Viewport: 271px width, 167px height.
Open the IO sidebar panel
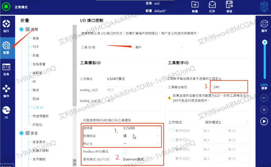point(6,112)
